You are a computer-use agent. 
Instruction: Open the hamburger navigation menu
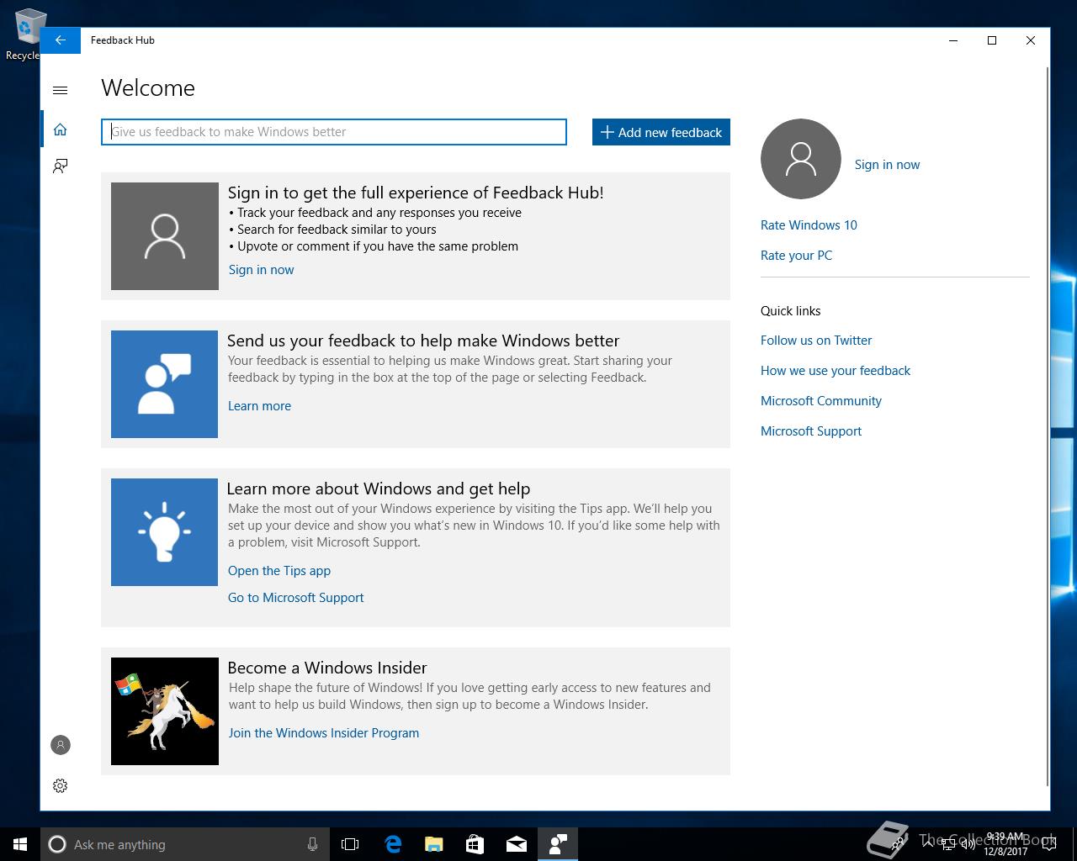(60, 90)
